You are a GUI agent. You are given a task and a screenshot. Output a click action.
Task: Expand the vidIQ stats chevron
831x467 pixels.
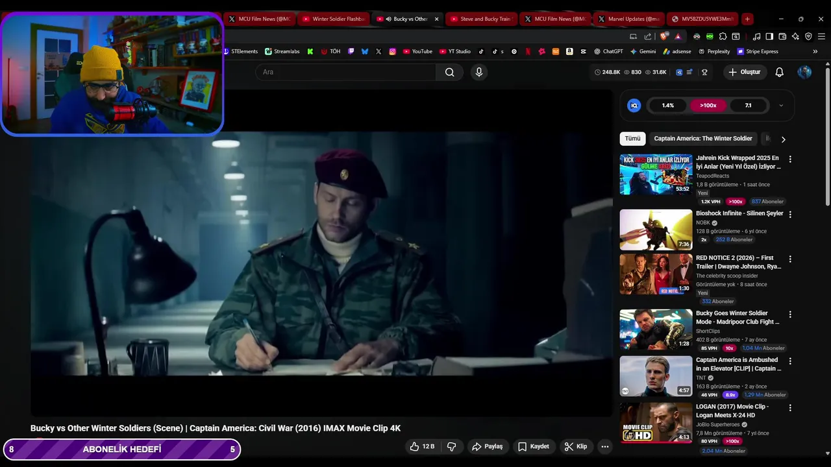point(781,105)
